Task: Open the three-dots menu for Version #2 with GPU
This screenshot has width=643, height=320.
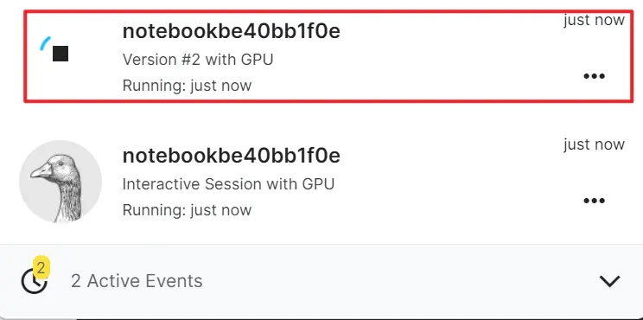Action: [x=595, y=76]
